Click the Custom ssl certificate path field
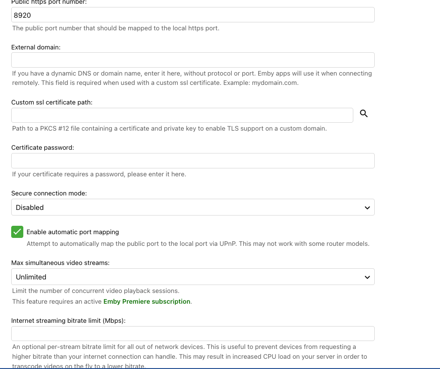 [x=182, y=115]
